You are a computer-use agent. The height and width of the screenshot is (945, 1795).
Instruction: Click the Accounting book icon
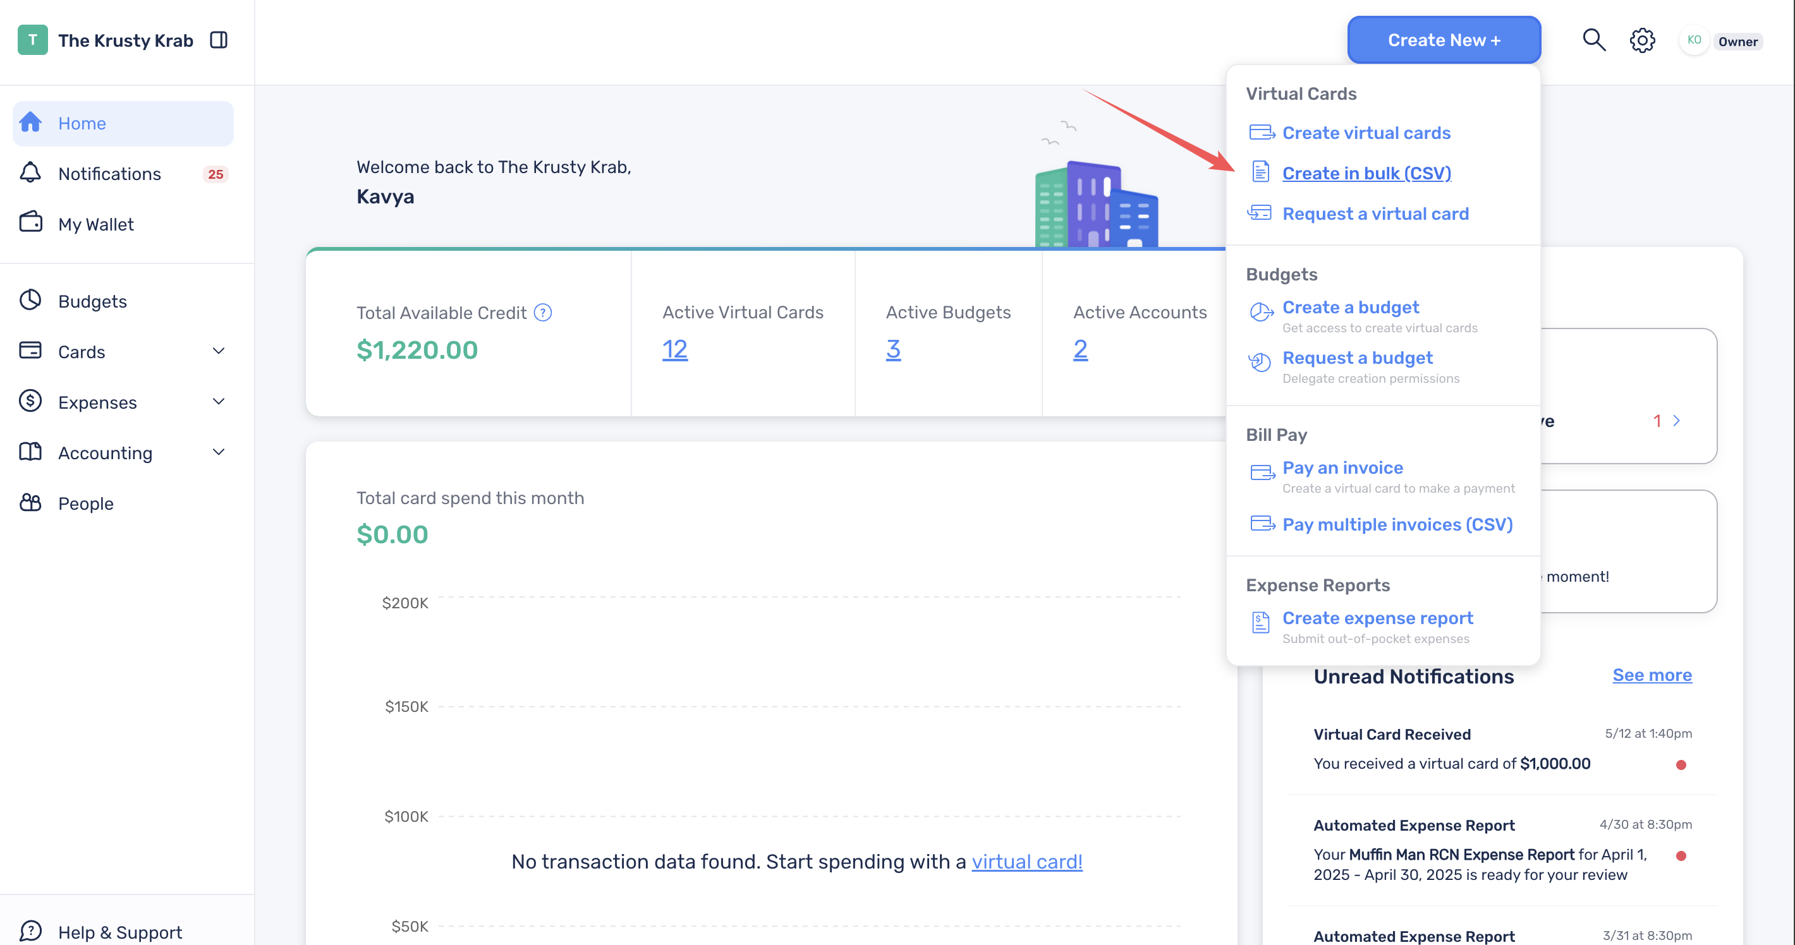[x=31, y=452]
